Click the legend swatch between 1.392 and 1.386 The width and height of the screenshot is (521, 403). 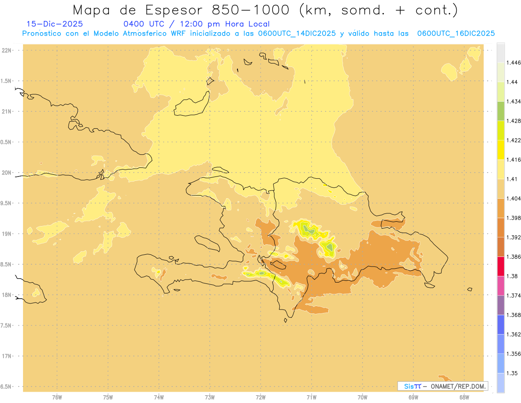click(501, 247)
